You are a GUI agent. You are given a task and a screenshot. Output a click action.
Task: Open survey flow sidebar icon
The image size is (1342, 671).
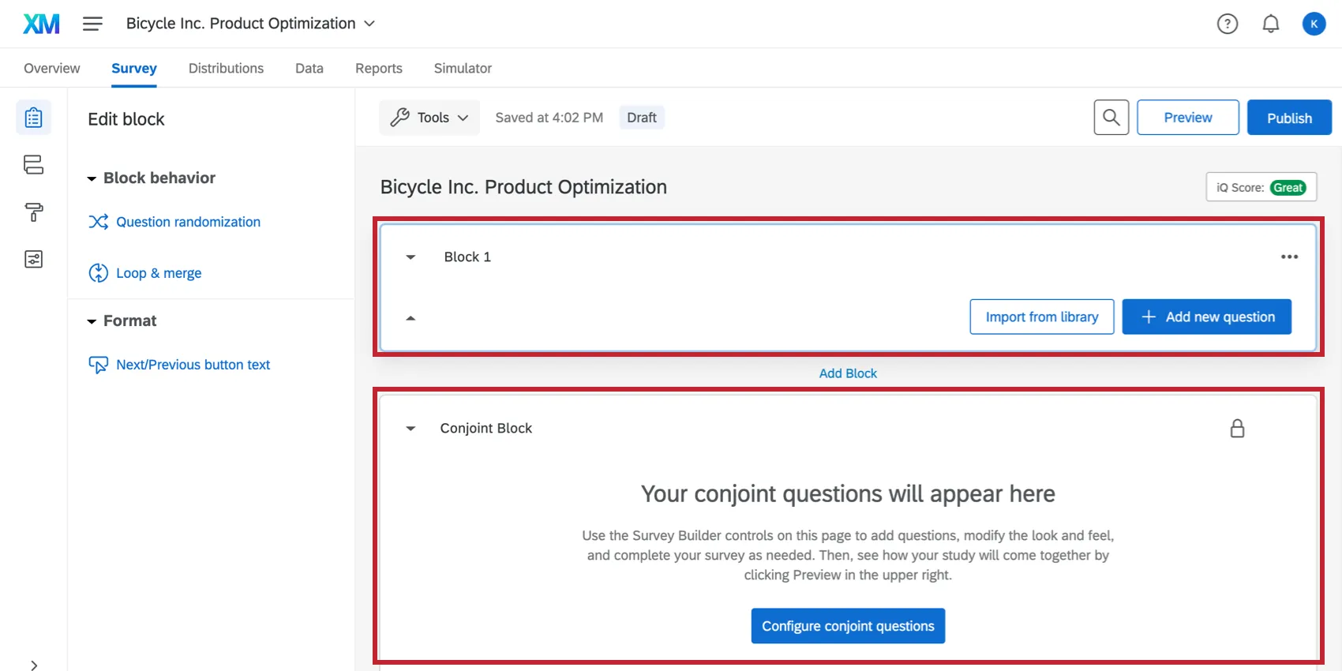point(33,164)
